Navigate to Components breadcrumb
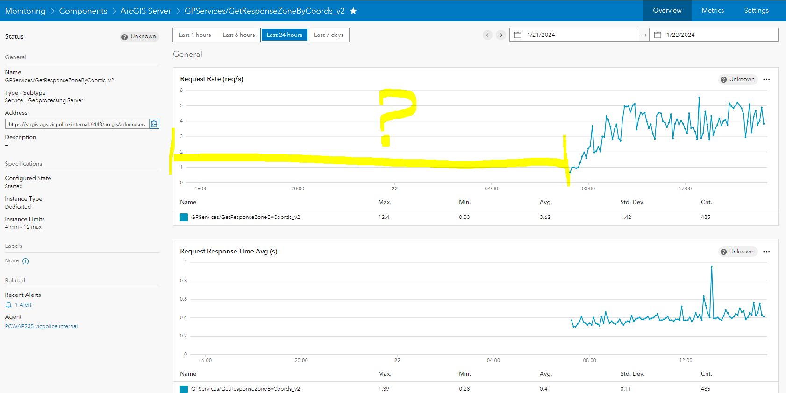 point(83,11)
